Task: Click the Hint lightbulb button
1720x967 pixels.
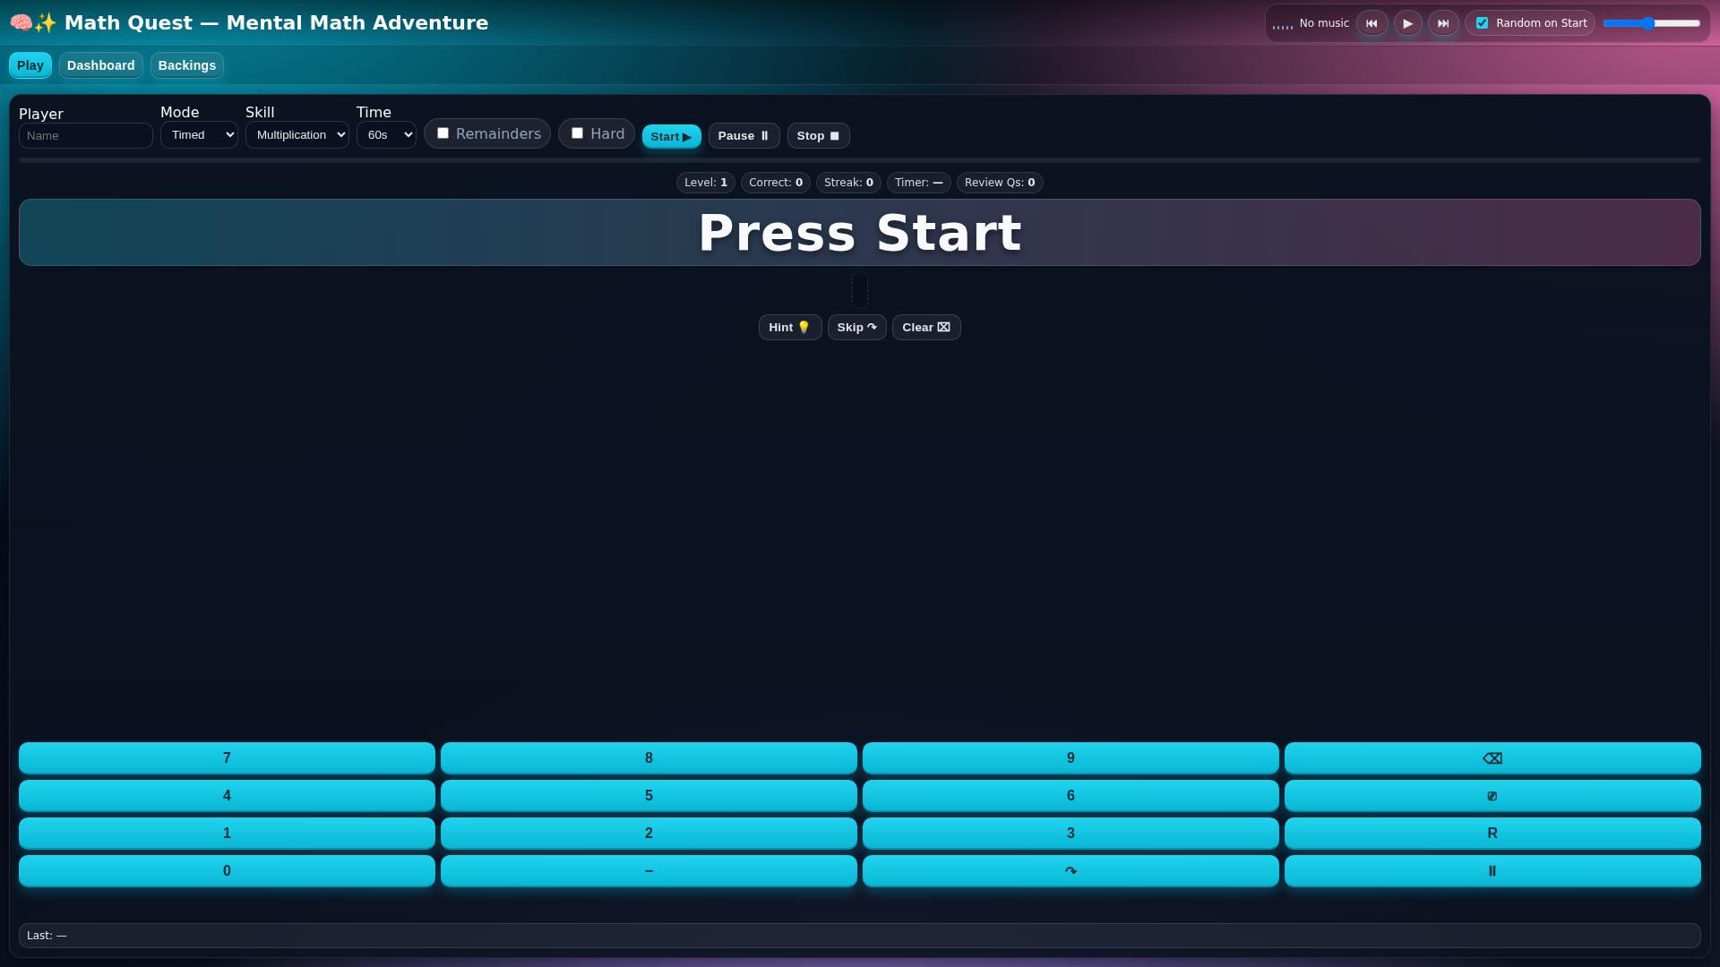Action: pyautogui.click(x=790, y=327)
